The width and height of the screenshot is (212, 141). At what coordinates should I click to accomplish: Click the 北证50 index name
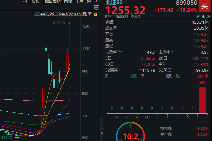(114, 2)
